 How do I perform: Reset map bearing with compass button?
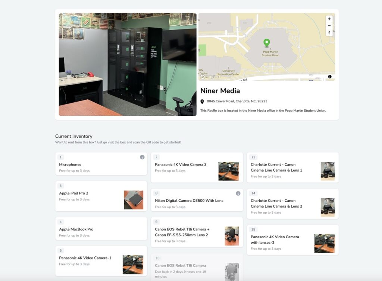[x=329, y=32]
